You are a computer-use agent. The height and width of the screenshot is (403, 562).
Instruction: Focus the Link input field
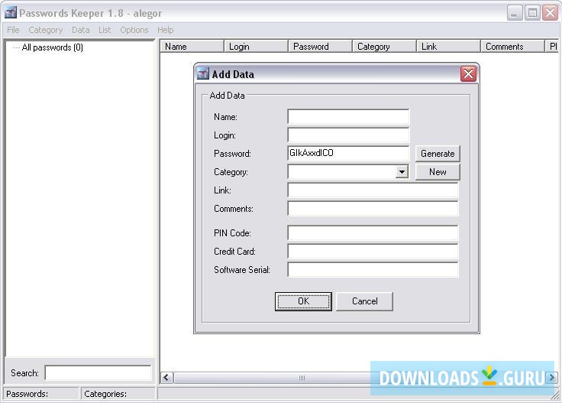click(373, 190)
